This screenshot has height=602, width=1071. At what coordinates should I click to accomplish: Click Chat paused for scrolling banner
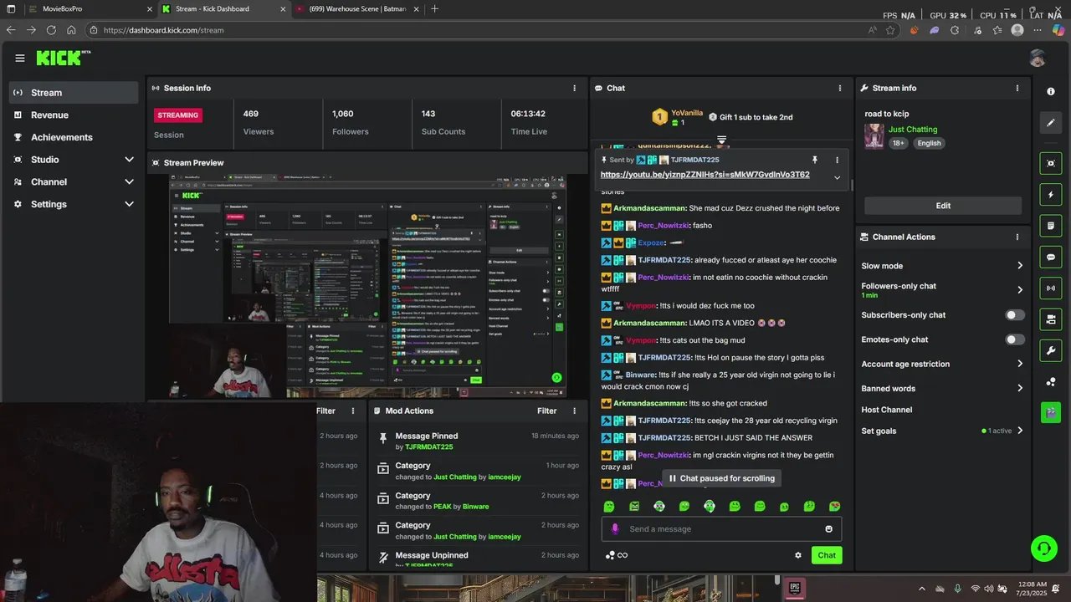click(721, 478)
